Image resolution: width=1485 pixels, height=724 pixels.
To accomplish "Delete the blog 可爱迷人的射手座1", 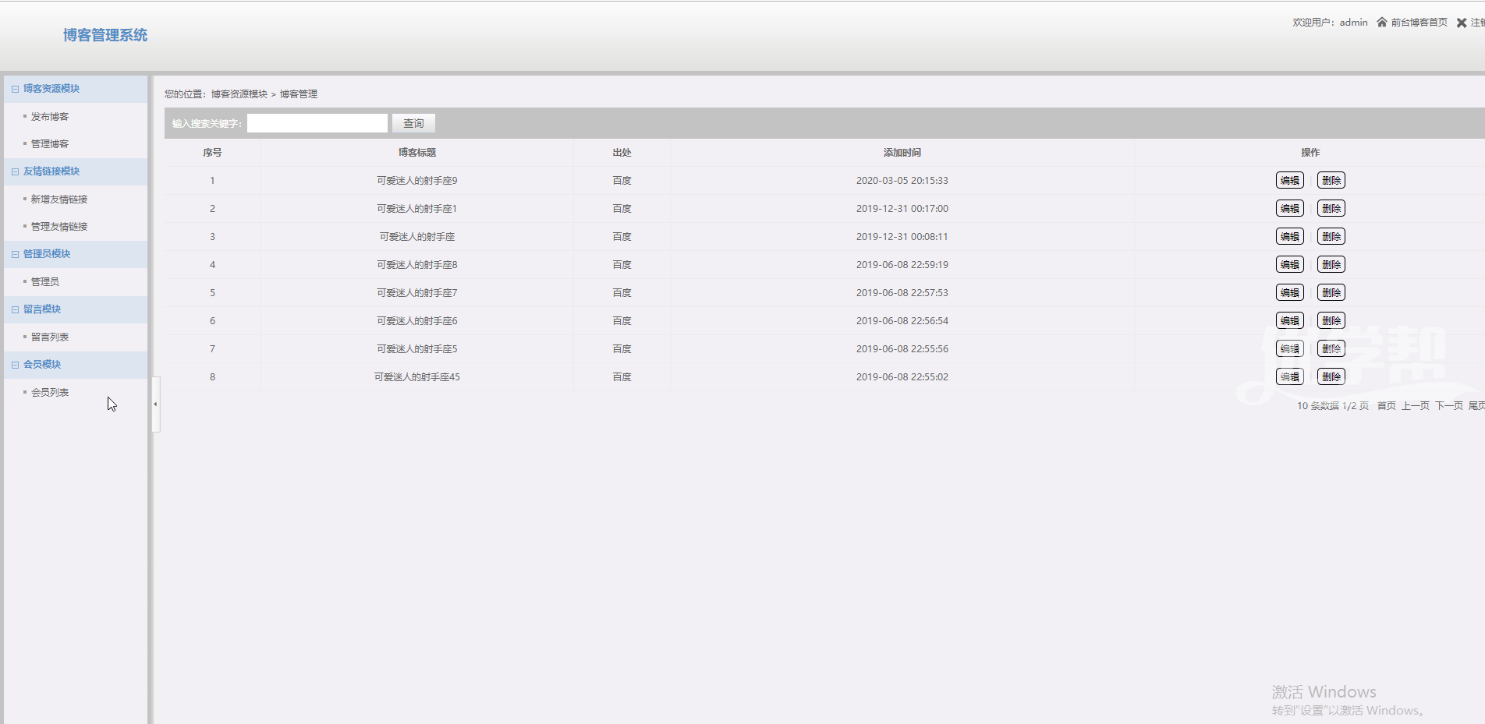I will click(1331, 209).
